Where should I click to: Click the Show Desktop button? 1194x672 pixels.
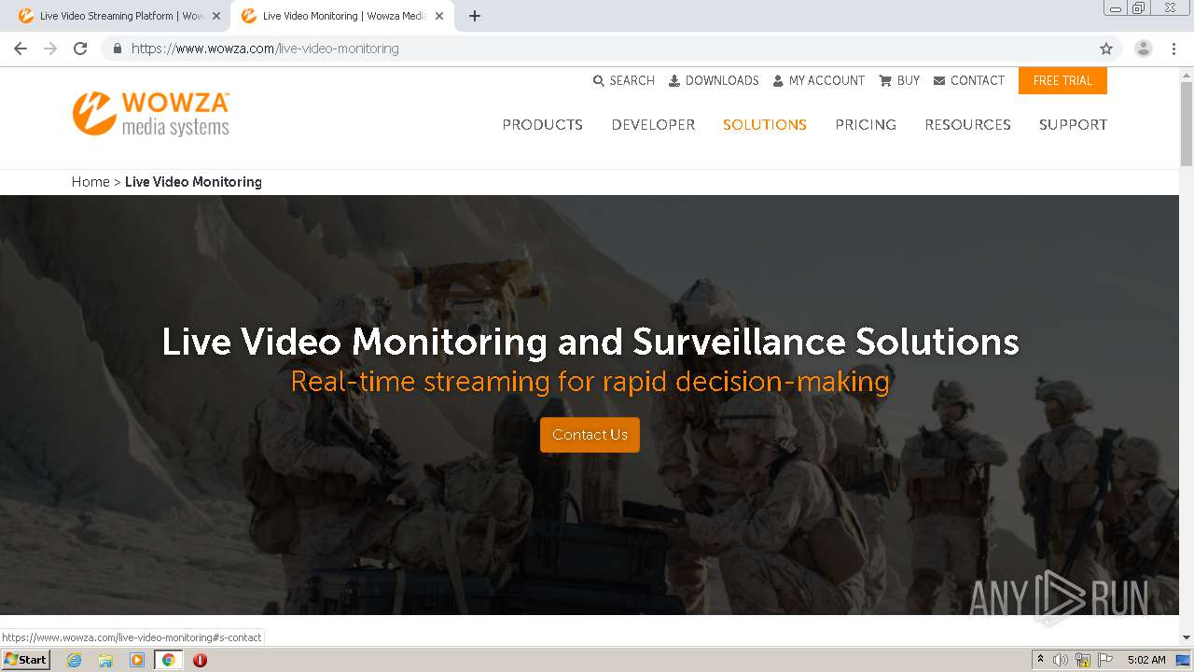(x=1184, y=660)
